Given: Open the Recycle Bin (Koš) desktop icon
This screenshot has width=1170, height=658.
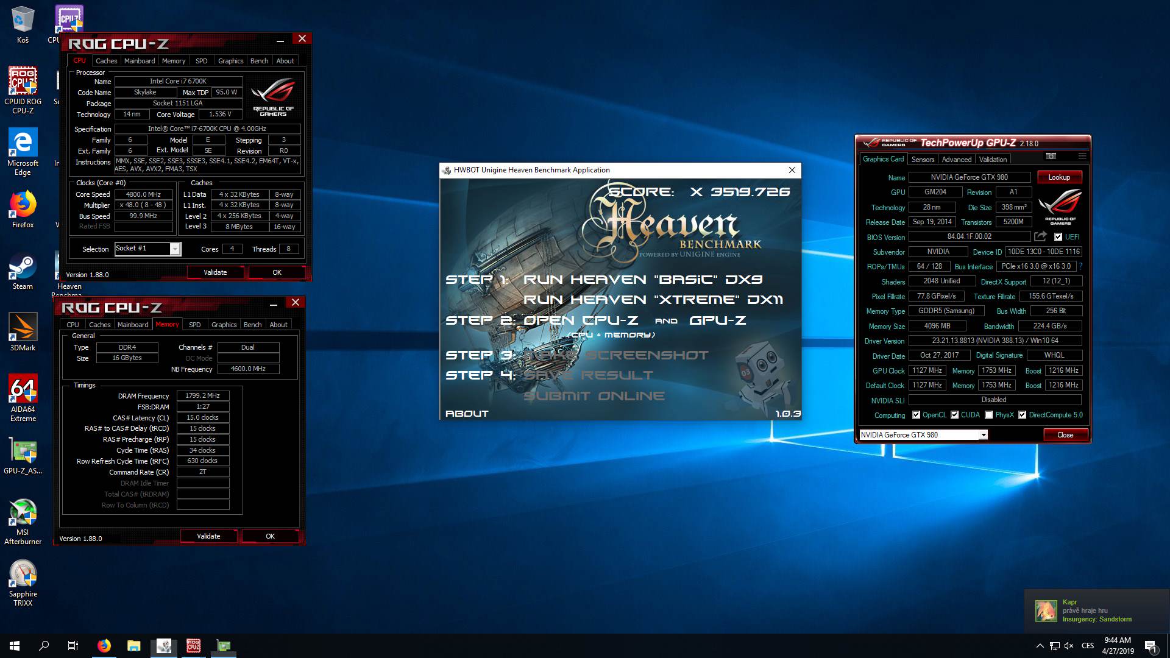Looking at the screenshot, I should 23,25.
